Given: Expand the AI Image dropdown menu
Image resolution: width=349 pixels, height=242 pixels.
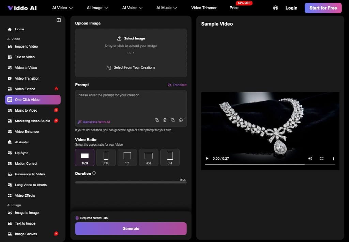Looking at the screenshot, I should tap(97, 8).
